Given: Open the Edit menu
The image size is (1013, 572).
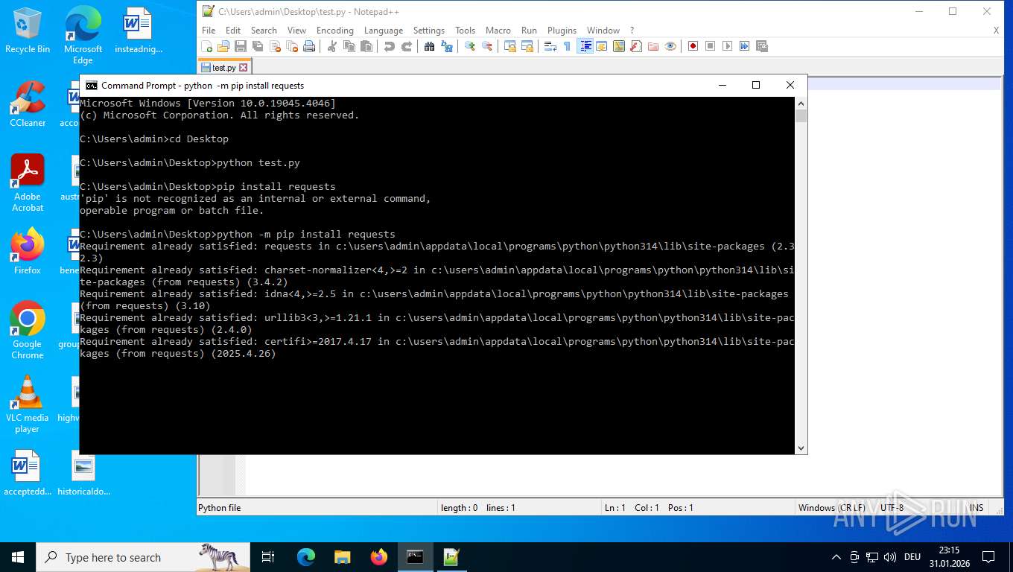Looking at the screenshot, I should tap(233, 31).
